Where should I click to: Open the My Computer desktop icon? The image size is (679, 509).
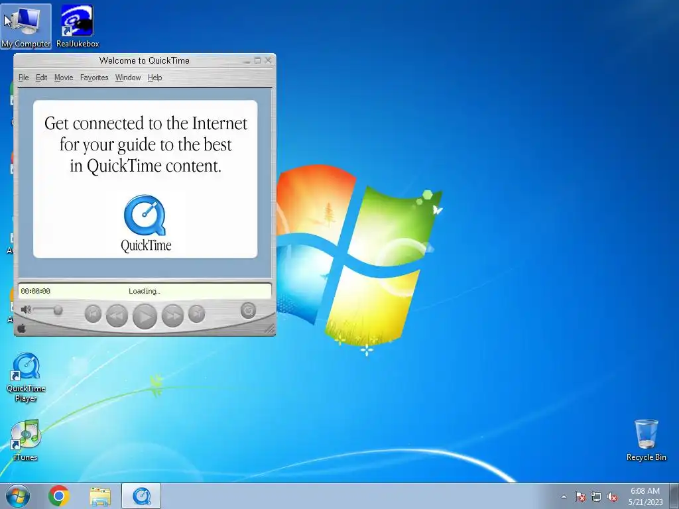coord(26,27)
